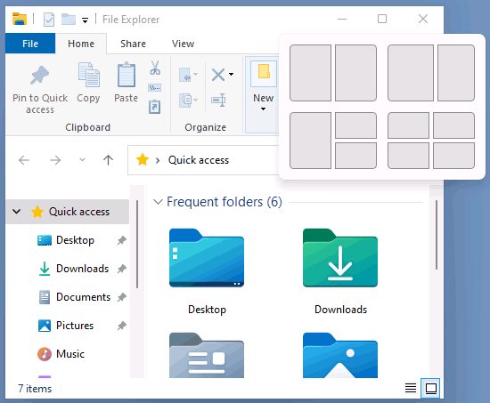Minimize the File Explorer window
Image resolution: width=490 pixels, height=403 pixels.
click(x=342, y=19)
